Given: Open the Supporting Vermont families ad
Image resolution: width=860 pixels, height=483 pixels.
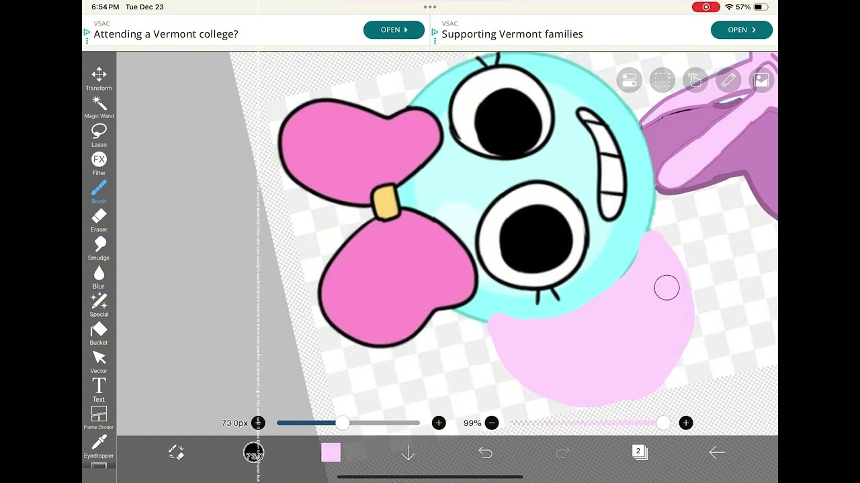Looking at the screenshot, I should (x=742, y=30).
